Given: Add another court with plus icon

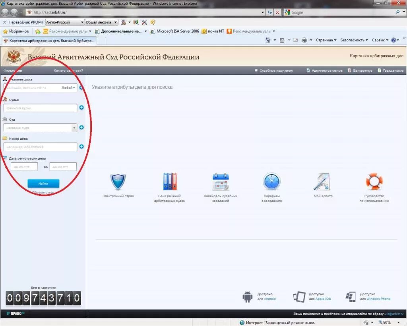Looking at the screenshot, I should click(81, 127).
